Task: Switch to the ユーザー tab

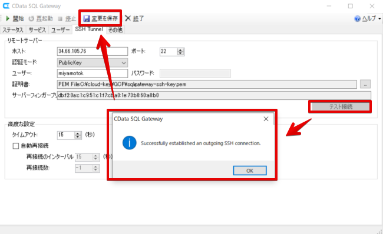Action: point(60,30)
